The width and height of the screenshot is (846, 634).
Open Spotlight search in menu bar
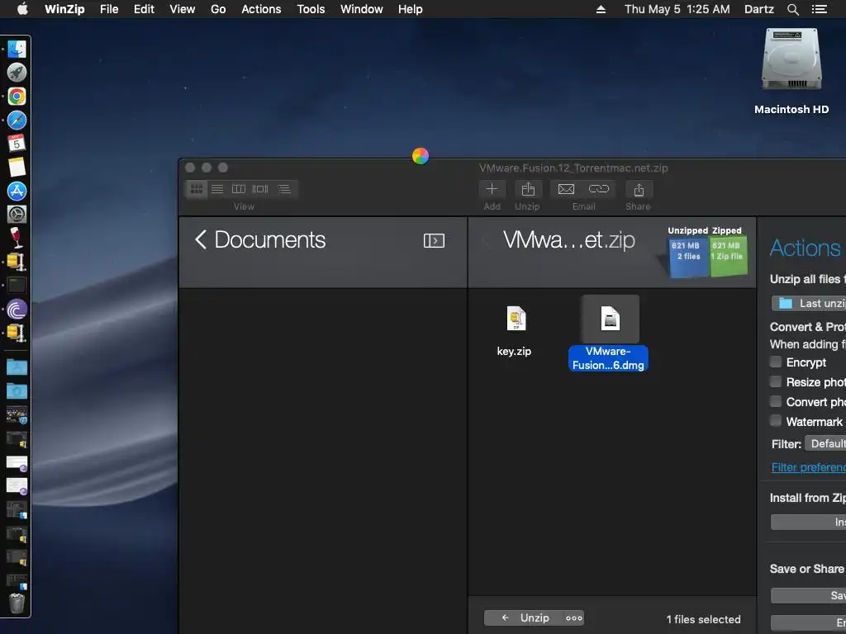tap(793, 9)
